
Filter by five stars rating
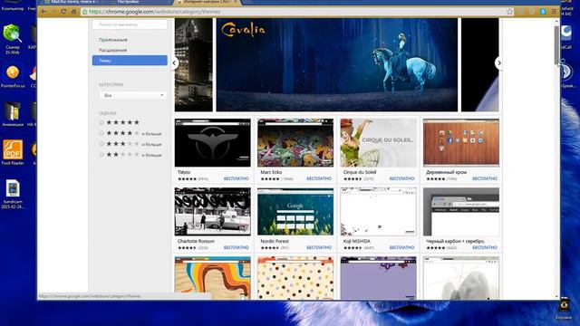pos(120,122)
